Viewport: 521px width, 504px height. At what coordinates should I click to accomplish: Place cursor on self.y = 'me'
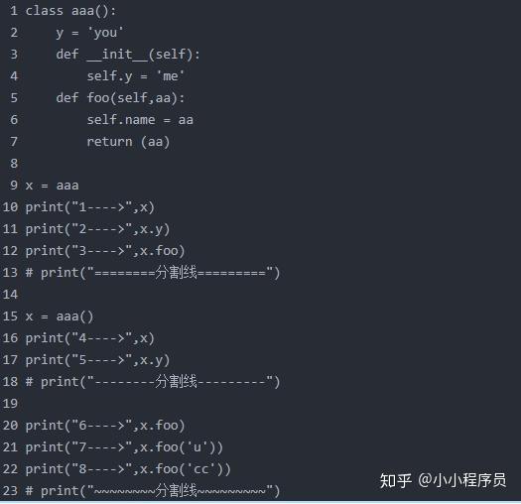[136, 76]
